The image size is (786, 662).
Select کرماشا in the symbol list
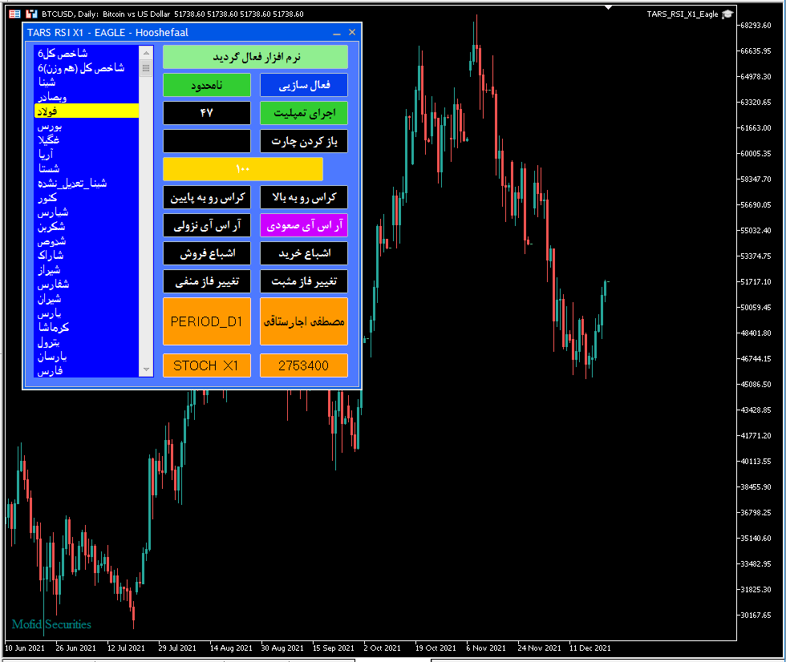tap(87, 328)
